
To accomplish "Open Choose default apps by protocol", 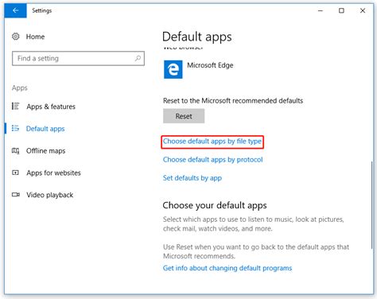I will [213, 160].
